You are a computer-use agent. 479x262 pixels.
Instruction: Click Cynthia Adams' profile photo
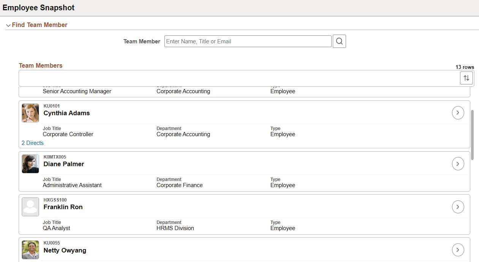(30, 113)
